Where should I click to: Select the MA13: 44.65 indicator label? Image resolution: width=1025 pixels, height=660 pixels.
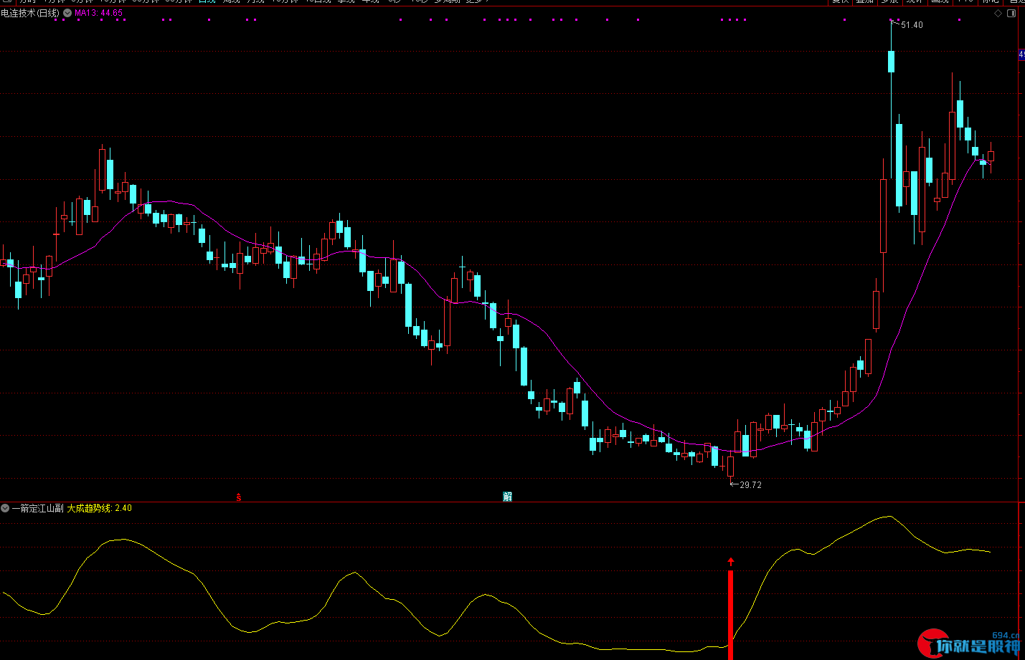(98, 13)
